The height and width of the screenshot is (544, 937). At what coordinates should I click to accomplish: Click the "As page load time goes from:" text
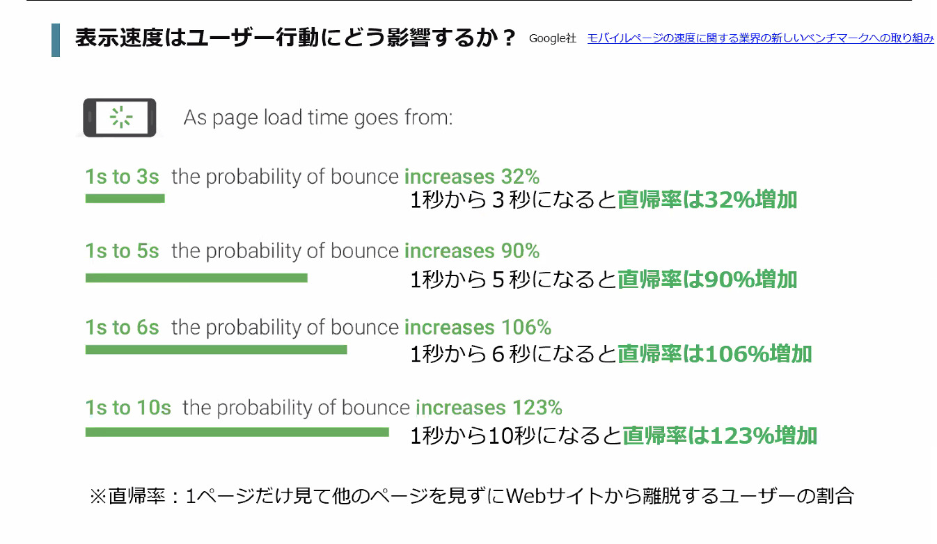pyautogui.click(x=318, y=118)
